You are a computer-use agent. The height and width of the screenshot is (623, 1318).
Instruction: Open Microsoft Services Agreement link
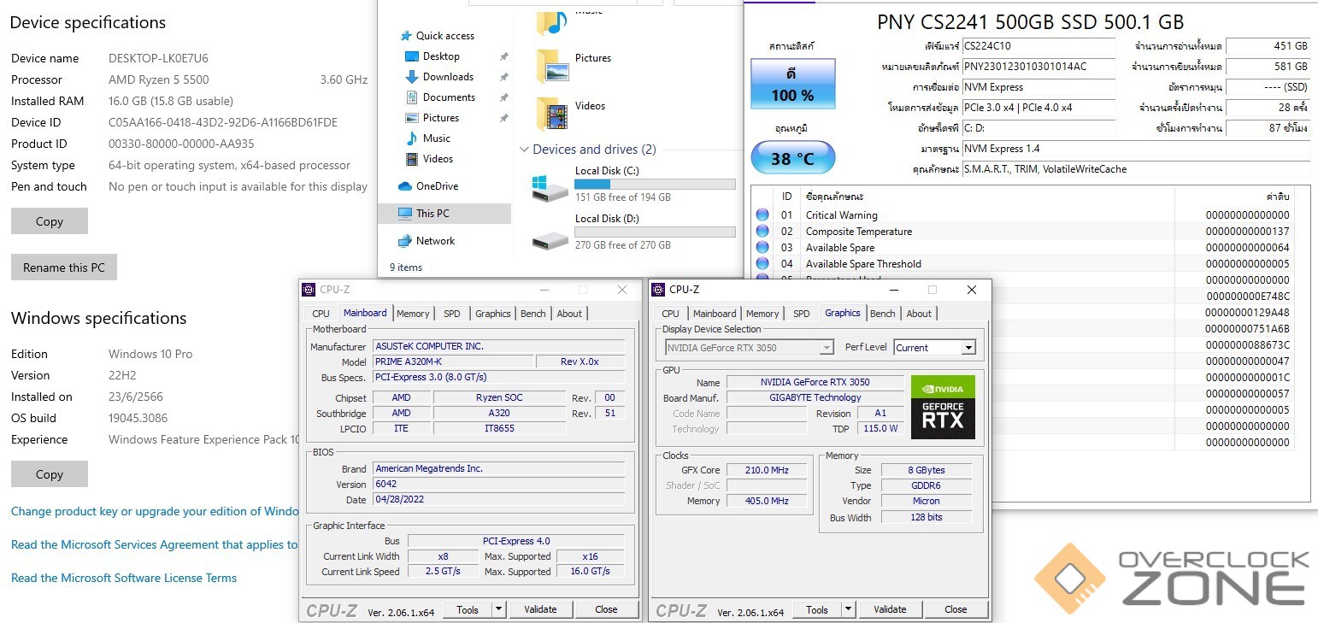[154, 544]
